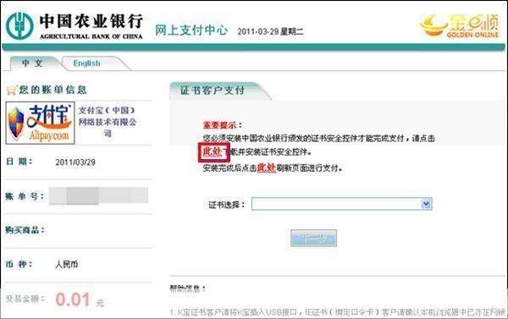Image resolution: width=508 pixels, height=319 pixels.
Task: Select the 证书客户支付 tab
Action: [213, 91]
